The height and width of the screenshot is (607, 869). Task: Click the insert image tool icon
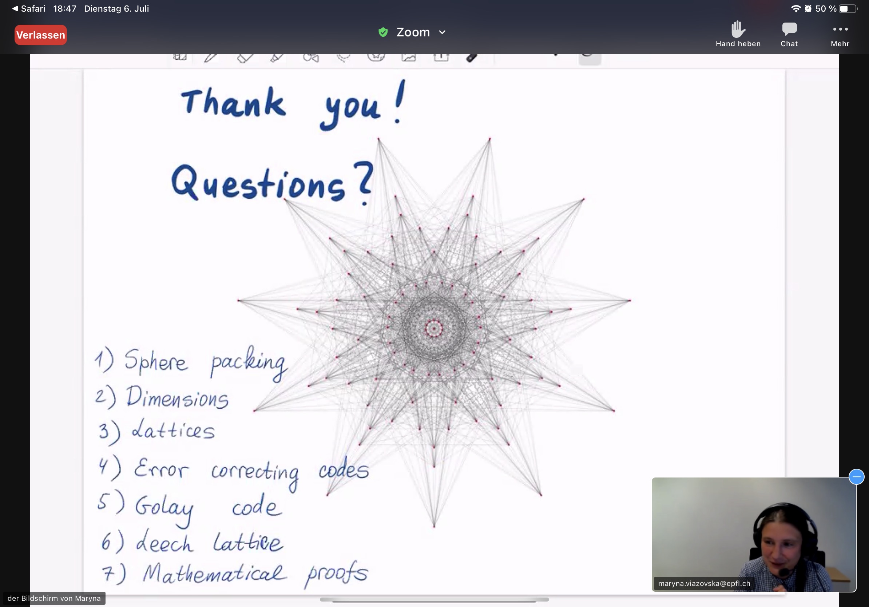pyautogui.click(x=409, y=57)
